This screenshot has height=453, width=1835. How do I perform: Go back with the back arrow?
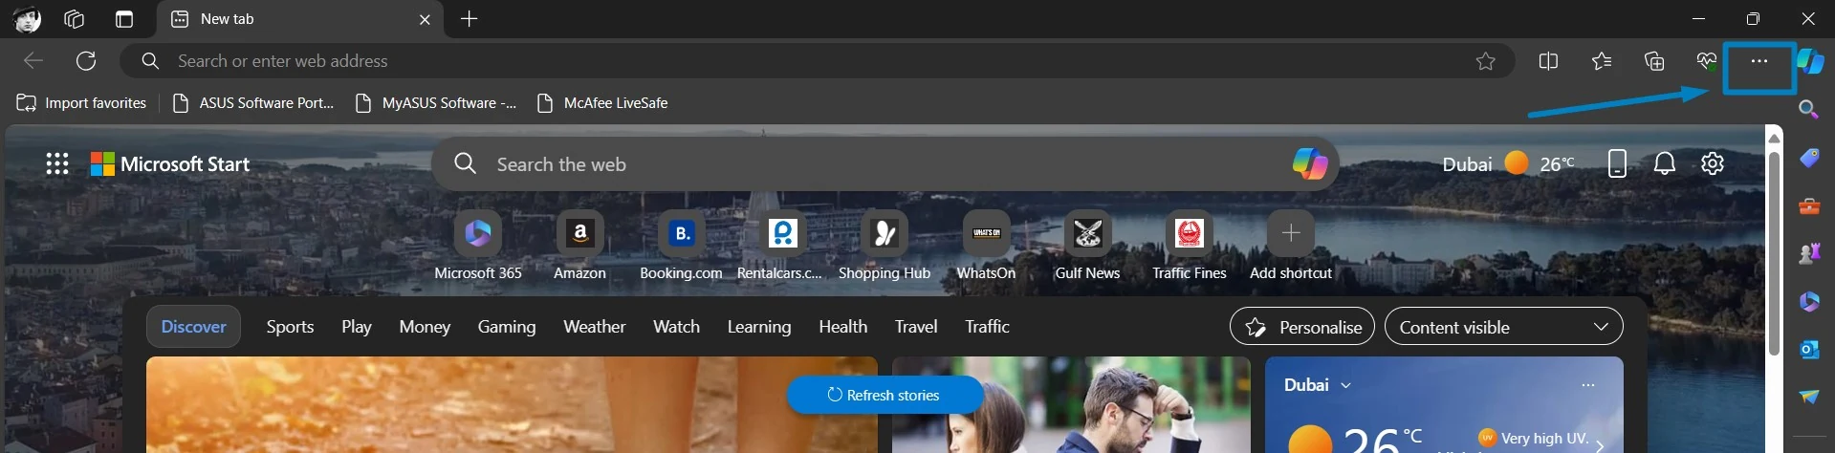[x=33, y=61]
